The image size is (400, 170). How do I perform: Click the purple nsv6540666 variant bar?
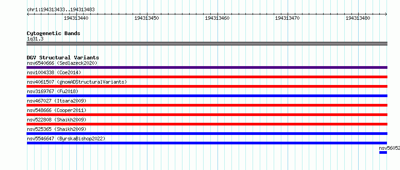(207, 67)
